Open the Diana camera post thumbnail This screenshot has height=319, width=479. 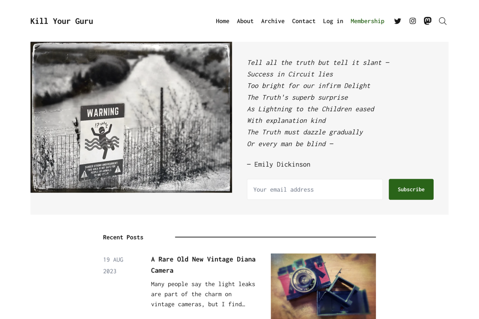[323, 286]
